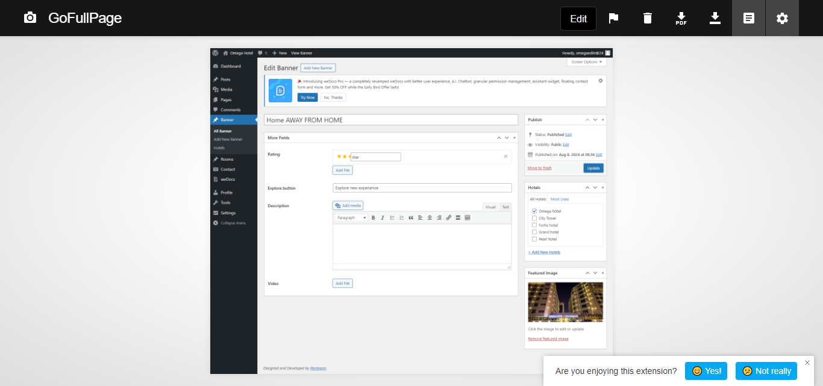The width and height of the screenshot is (823, 386).
Task: Click the Bold formatting icon in editor
Action: (x=373, y=217)
